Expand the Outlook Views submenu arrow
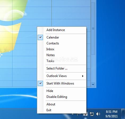The image size is (125, 119). [83, 76]
